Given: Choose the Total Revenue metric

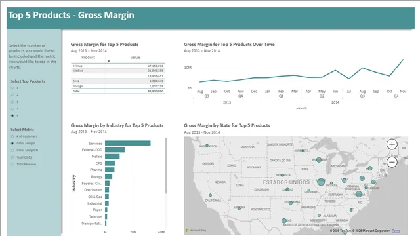Looking at the screenshot, I should 12,165.
